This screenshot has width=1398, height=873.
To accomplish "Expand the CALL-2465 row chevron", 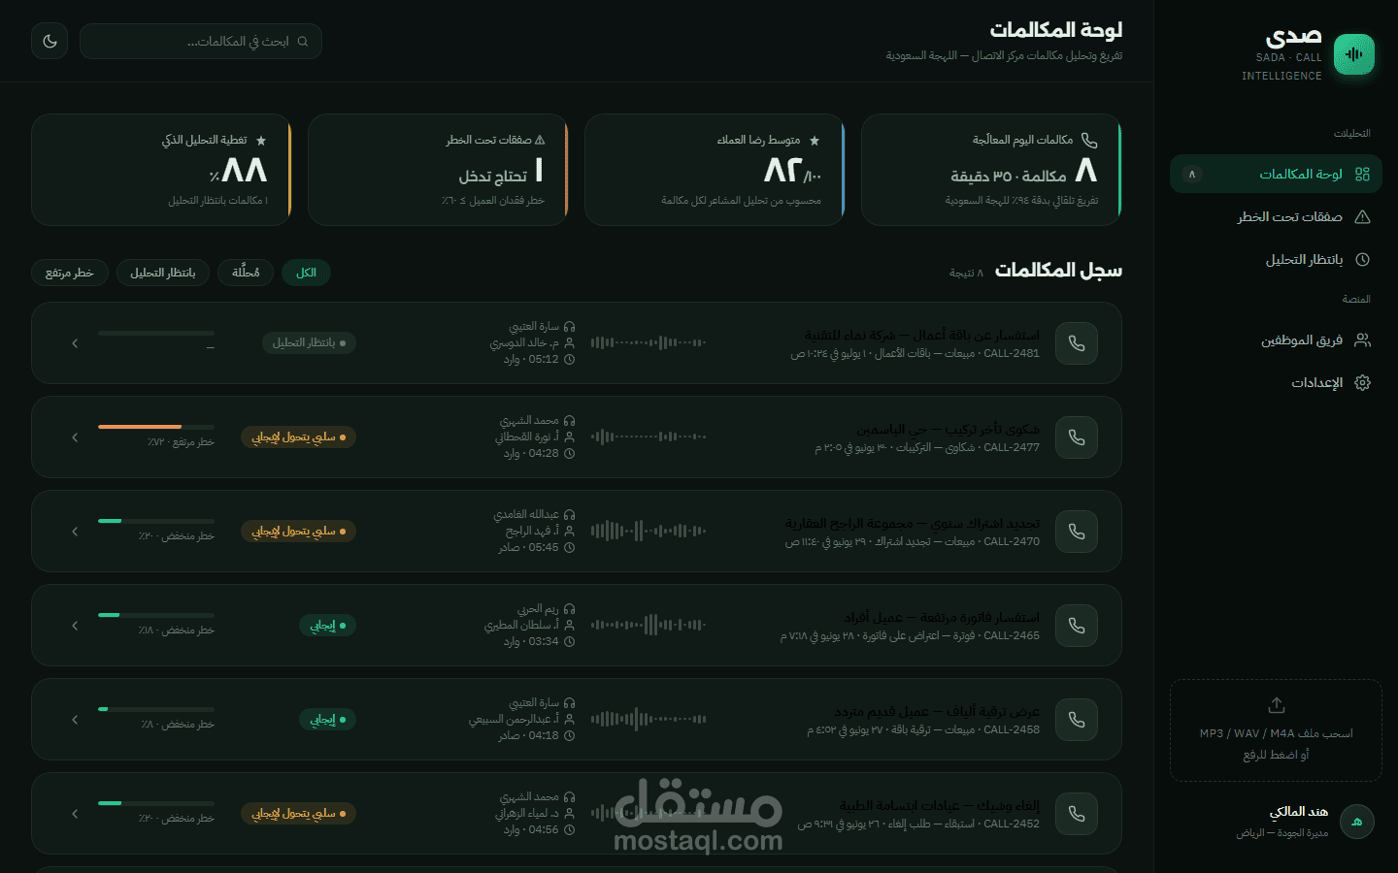I will pos(75,626).
